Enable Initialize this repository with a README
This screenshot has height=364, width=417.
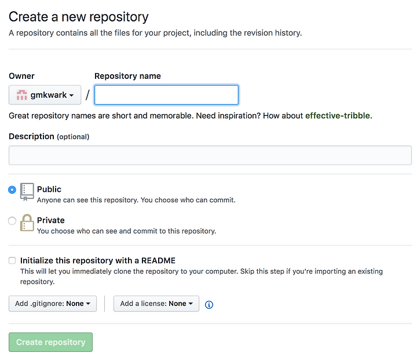pyautogui.click(x=12, y=260)
